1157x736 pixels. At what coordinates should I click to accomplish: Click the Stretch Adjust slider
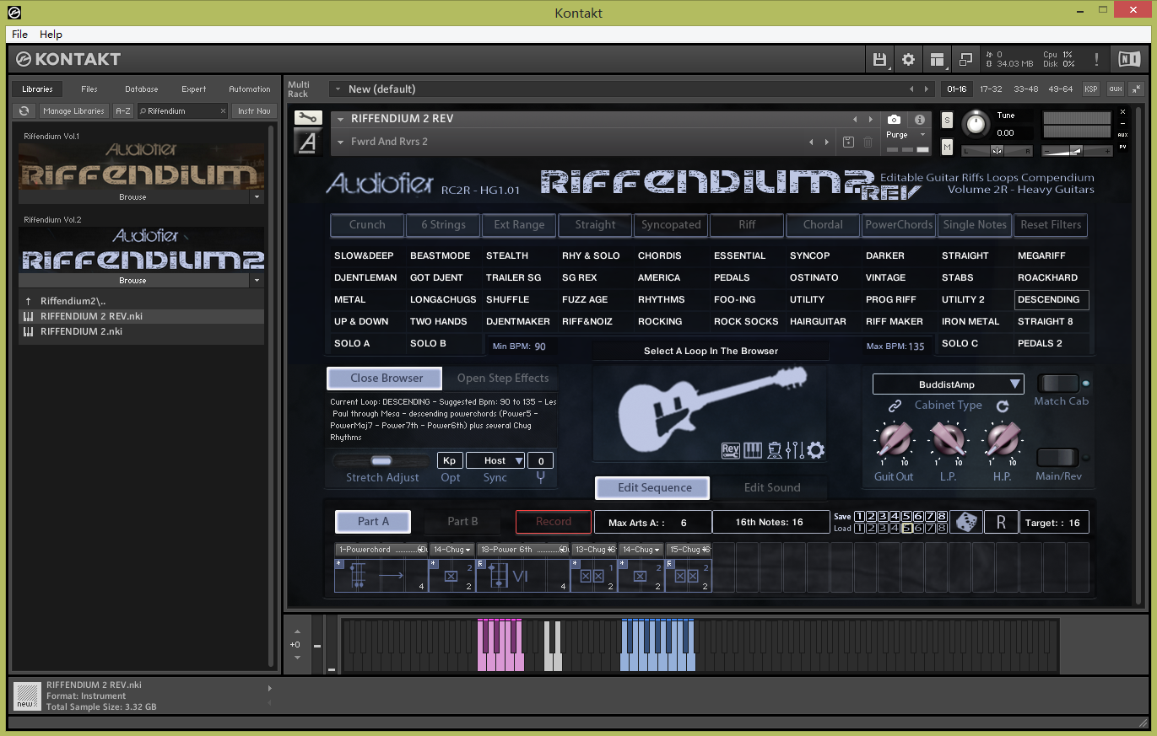click(x=381, y=460)
